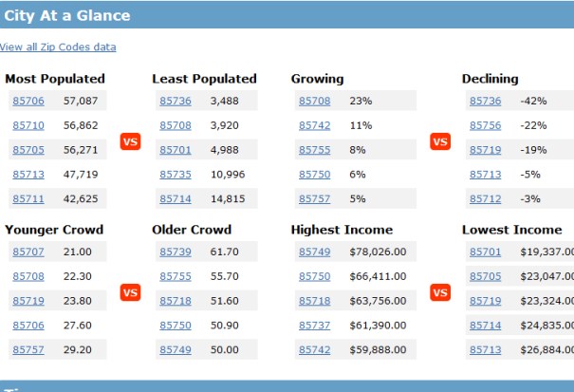
Task: Select zip 85757 in the Younger Crowd list
Action: click(27, 350)
